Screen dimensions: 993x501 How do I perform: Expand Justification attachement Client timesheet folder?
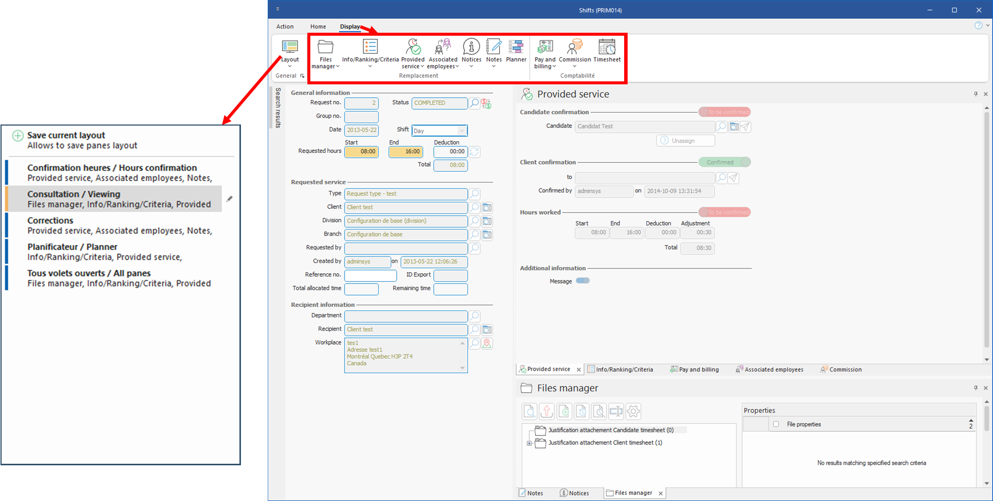click(529, 443)
